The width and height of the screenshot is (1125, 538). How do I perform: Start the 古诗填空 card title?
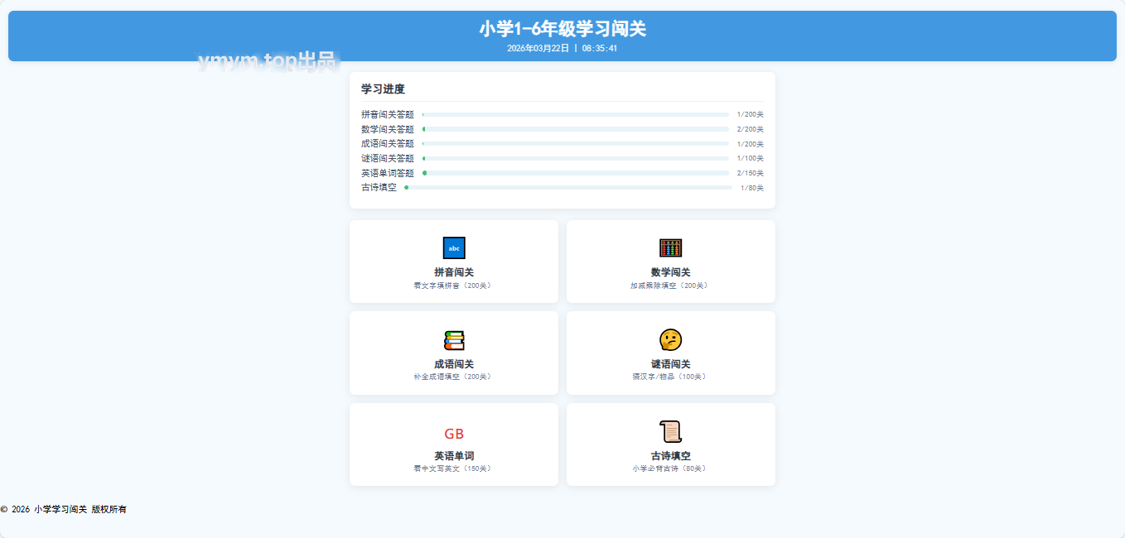coord(671,456)
